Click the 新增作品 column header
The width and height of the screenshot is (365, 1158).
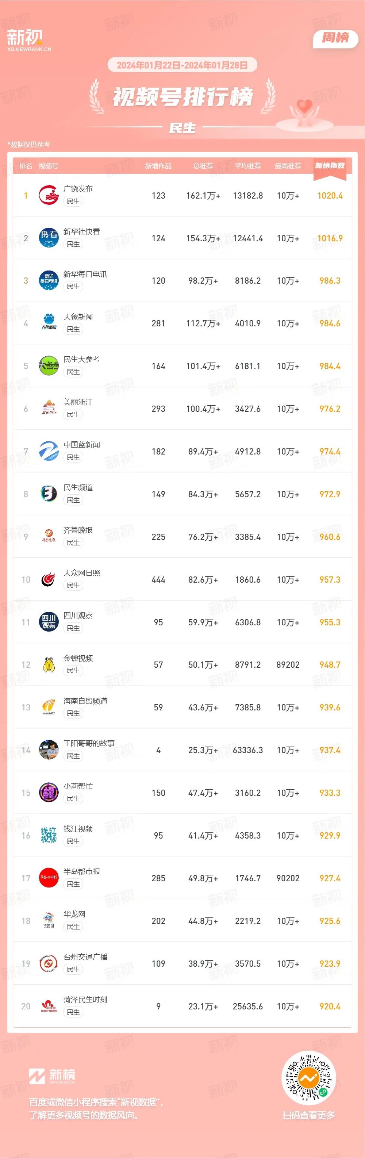pos(158,166)
